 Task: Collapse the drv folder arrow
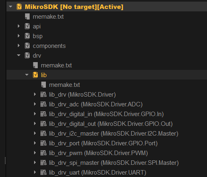[x=19, y=55]
